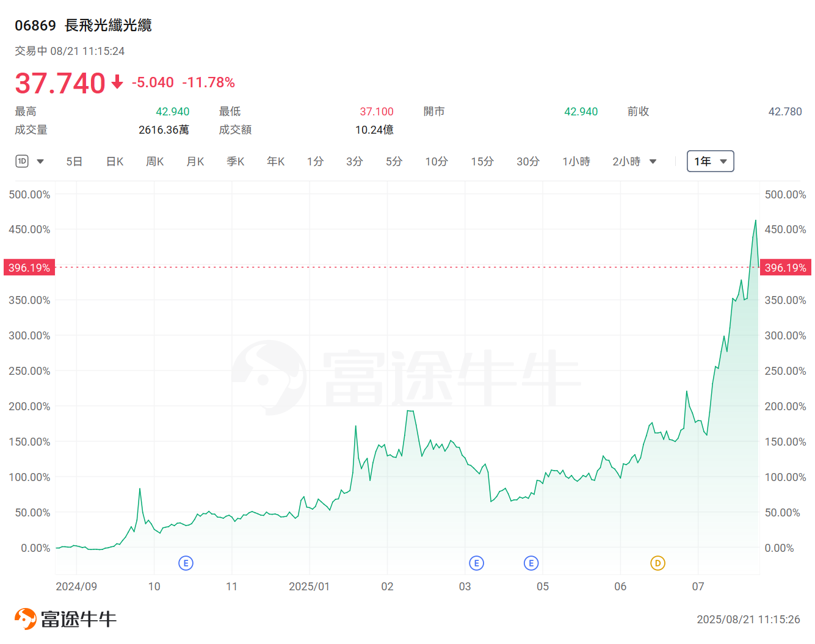Select the 1分 minute interval
Image resolution: width=815 pixels, height=644 pixels.
click(316, 161)
